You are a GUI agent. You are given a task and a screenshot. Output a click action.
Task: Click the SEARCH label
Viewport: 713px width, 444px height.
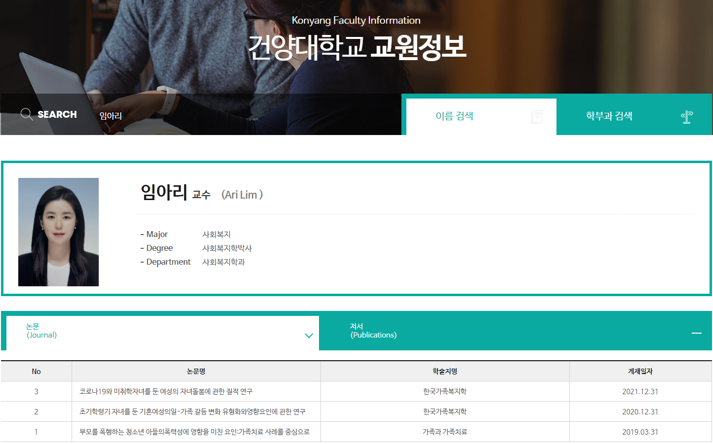pos(57,114)
